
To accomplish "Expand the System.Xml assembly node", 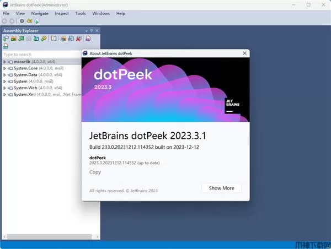I will pos(4,95).
